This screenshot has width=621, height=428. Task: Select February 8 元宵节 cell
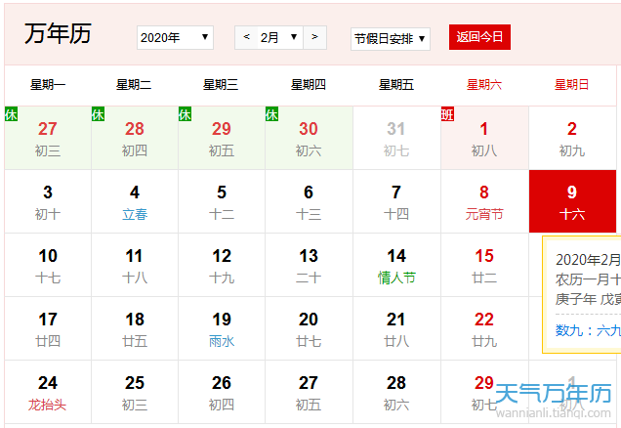point(484,201)
